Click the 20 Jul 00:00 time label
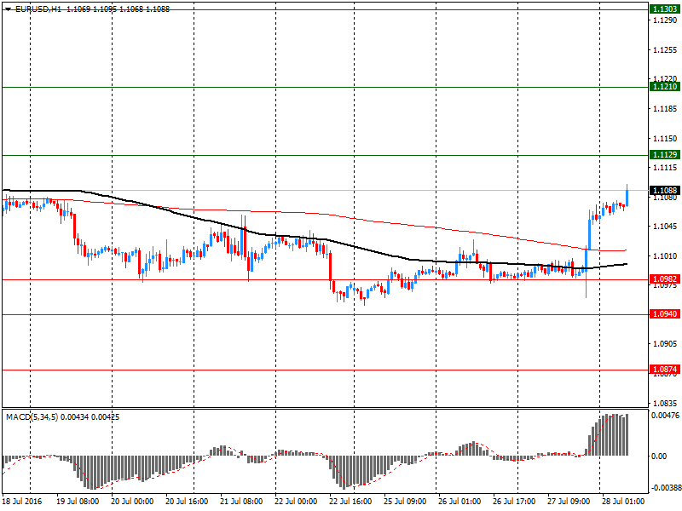 click(132, 502)
